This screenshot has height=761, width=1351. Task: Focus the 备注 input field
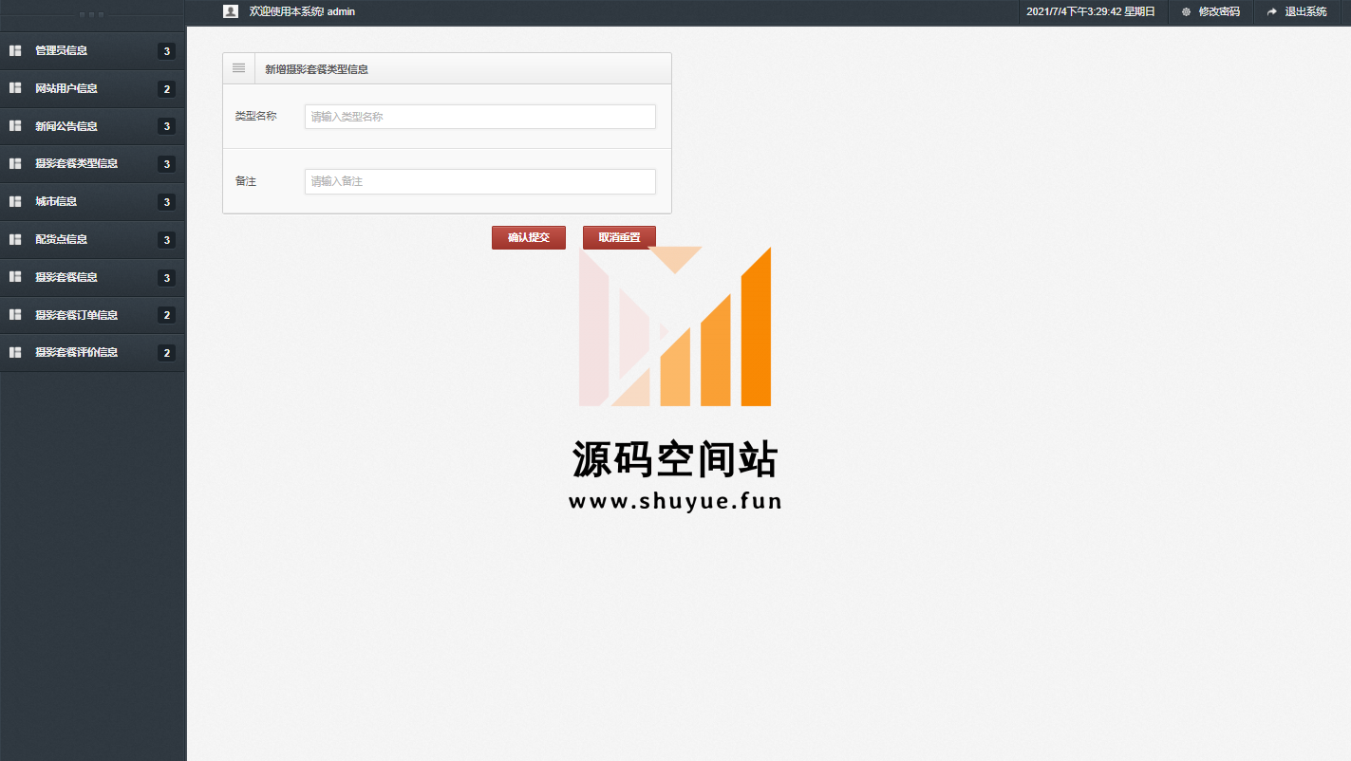tap(480, 181)
